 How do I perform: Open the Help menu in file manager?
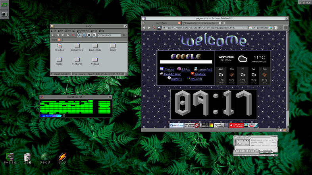tap(102, 30)
